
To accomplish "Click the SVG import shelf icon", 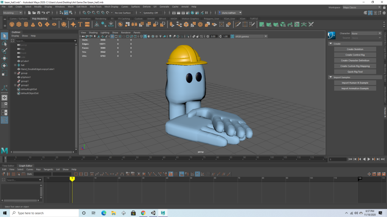I will [x=87, y=24].
